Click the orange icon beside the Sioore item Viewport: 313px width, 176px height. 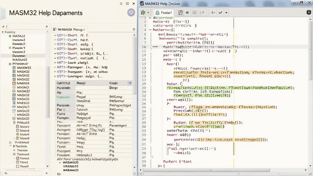tap(17, 134)
